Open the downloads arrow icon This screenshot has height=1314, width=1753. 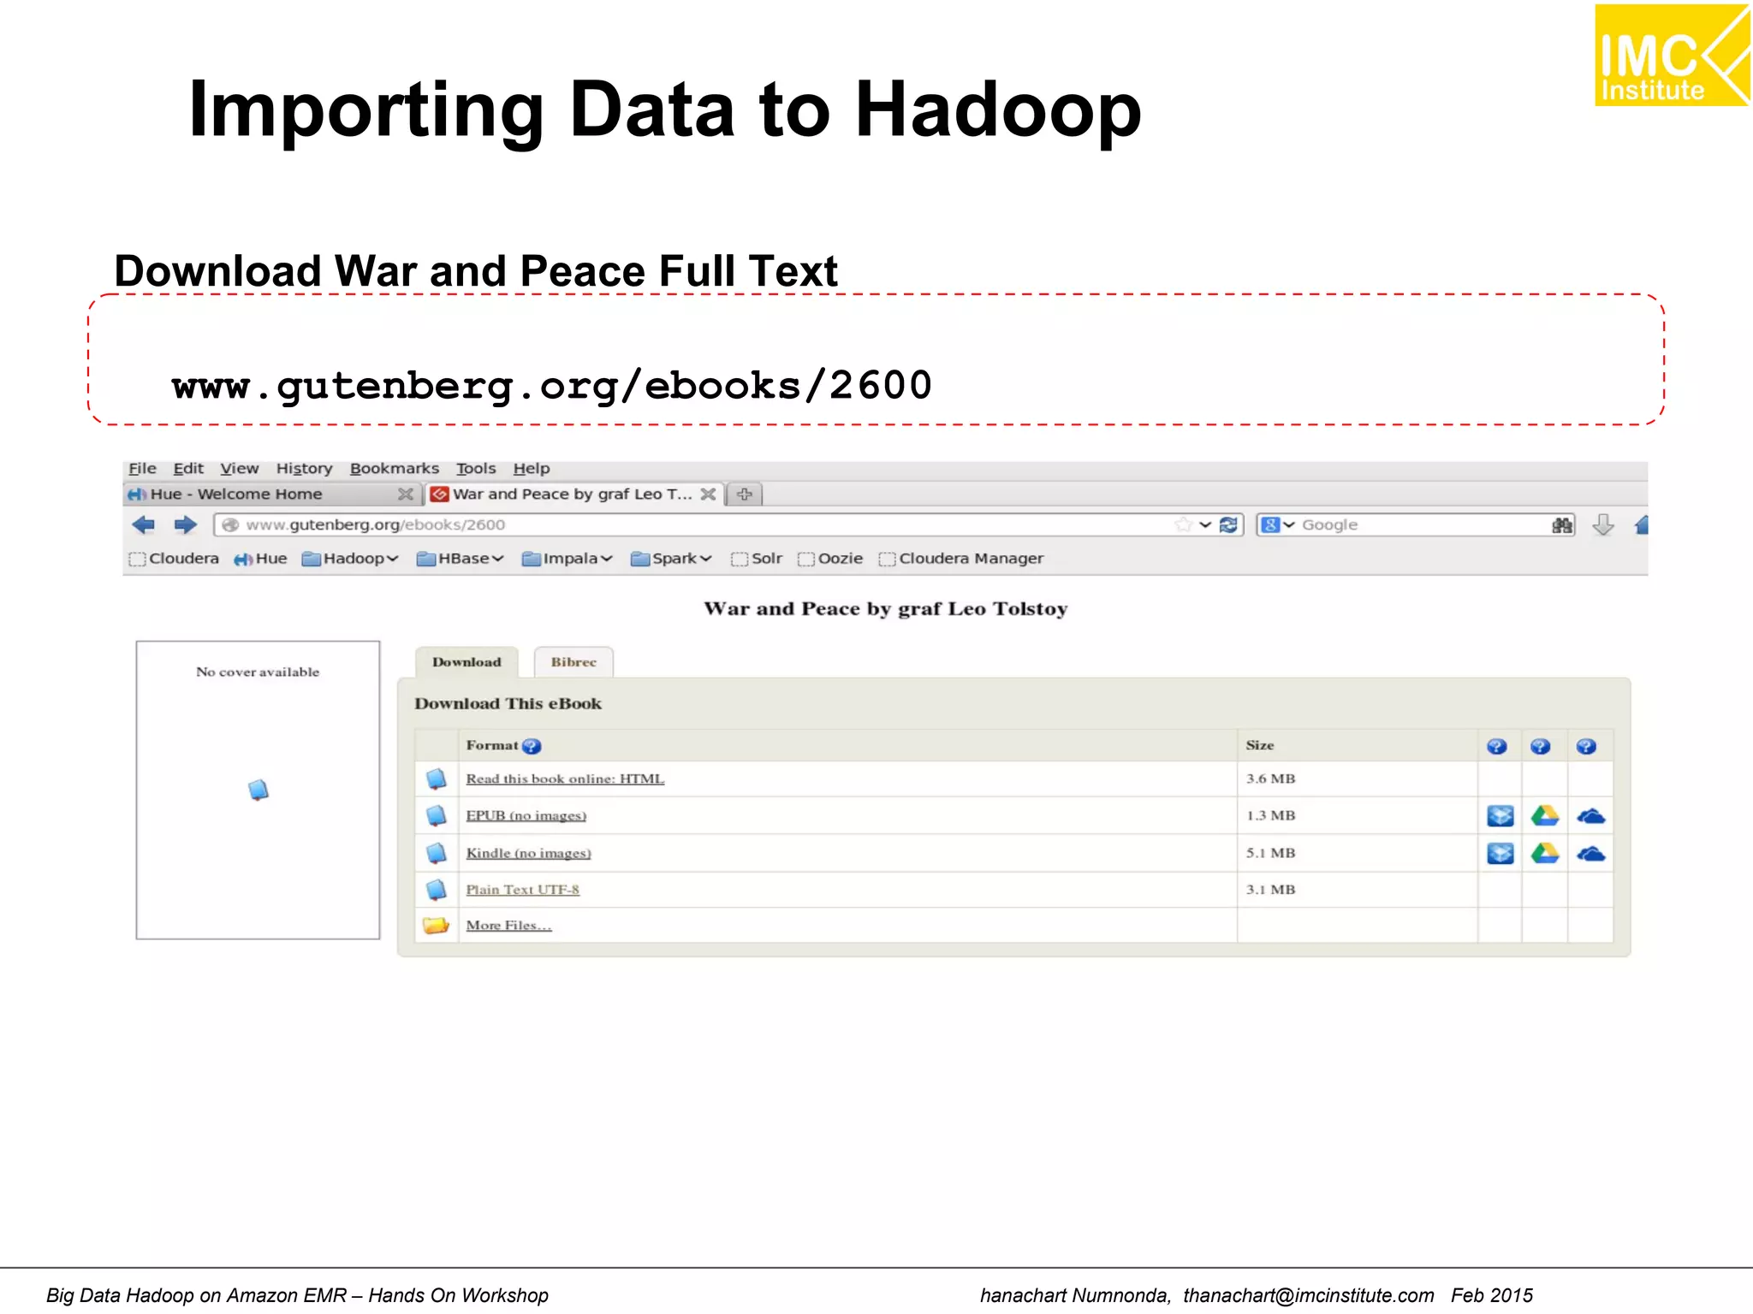1602,524
